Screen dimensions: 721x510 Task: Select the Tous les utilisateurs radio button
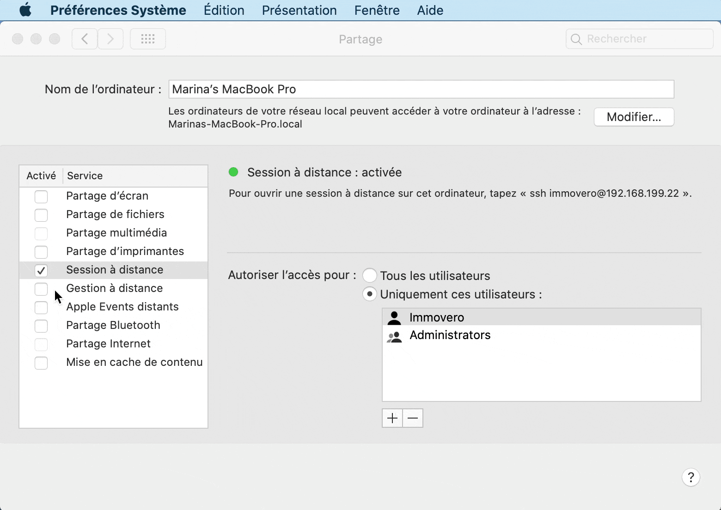click(370, 275)
